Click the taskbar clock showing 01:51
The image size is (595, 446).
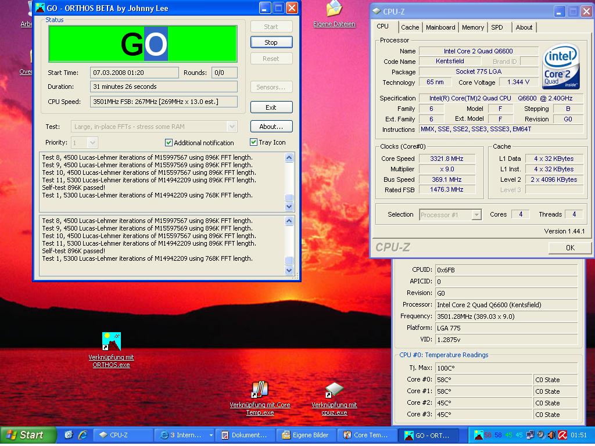coord(579,435)
